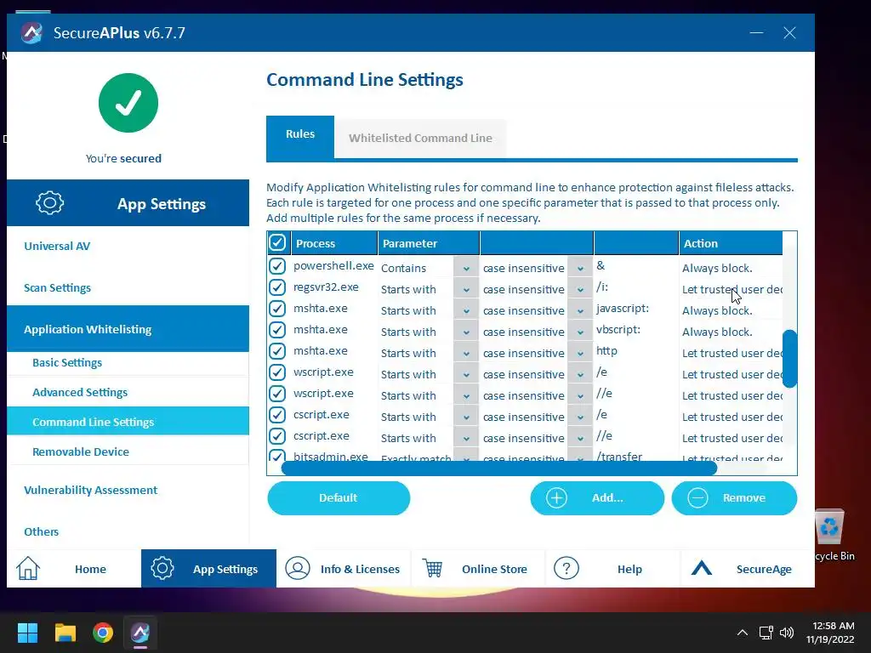The width and height of the screenshot is (871, 653).
Task: Click the Default button
Action: (x=339, y=498)
